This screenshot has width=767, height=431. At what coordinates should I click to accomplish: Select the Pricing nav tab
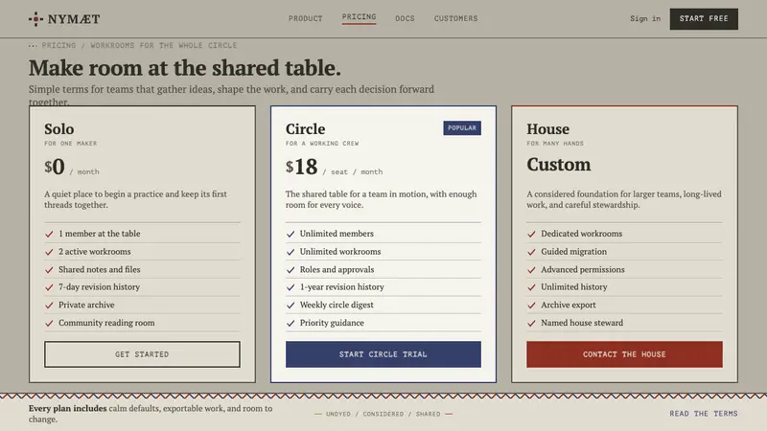(x=359, y=17)
